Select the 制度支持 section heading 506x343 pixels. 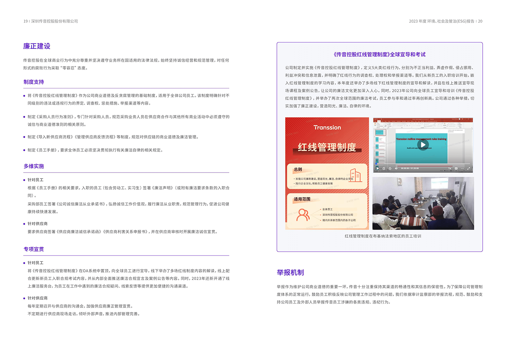[x=34, y=82]
